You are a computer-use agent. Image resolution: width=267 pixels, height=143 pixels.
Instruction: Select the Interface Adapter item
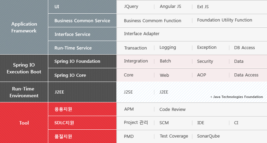point(141,34)
